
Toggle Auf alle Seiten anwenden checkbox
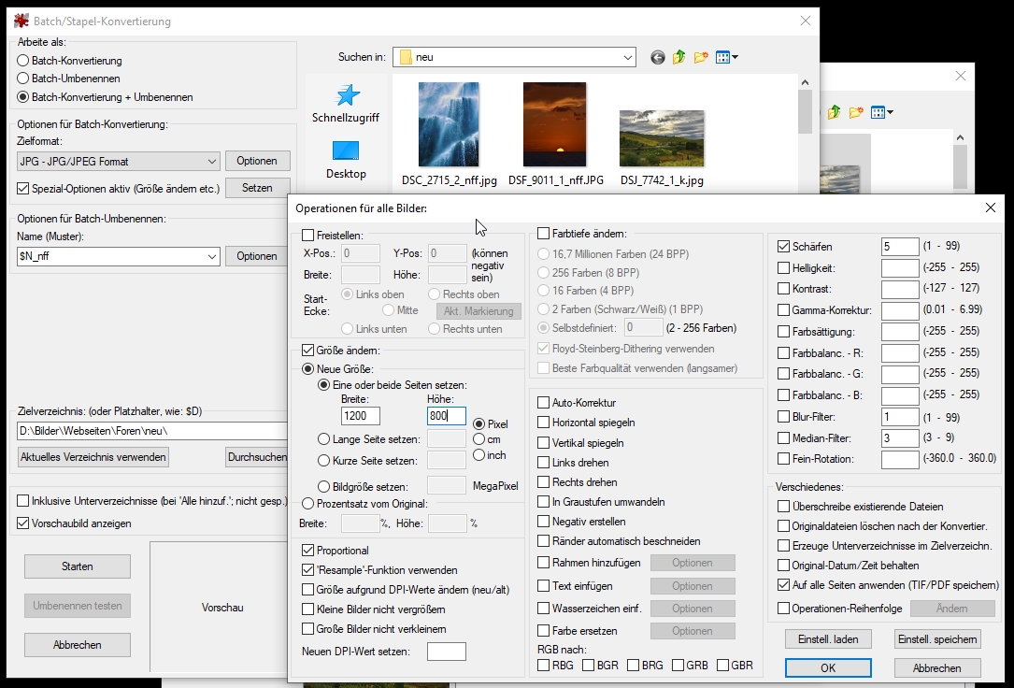(x=784, y=584)
